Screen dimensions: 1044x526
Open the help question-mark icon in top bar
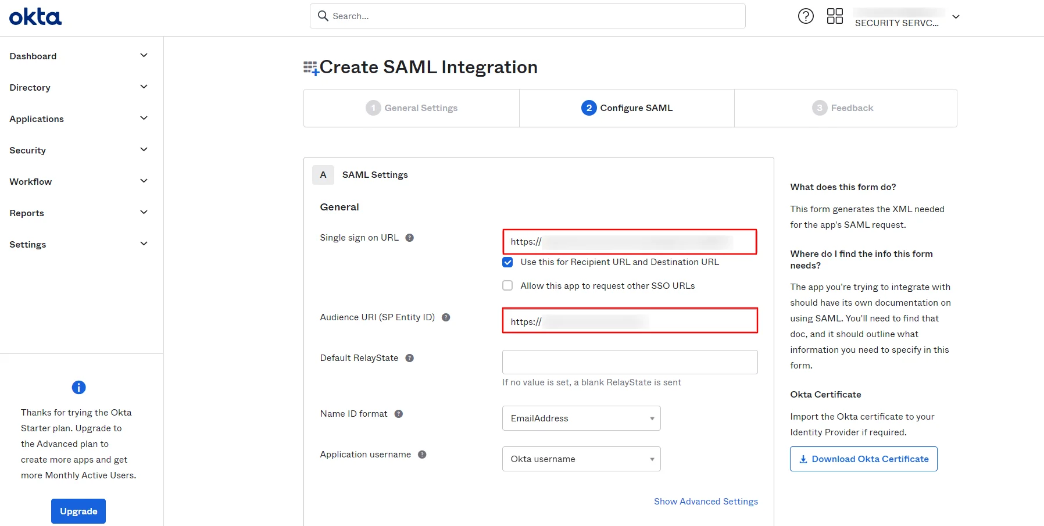point(806,16)
